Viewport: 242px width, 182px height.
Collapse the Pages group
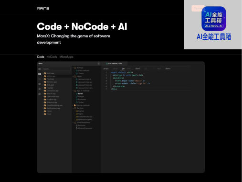pyautogui.click(x=73, y=77)
